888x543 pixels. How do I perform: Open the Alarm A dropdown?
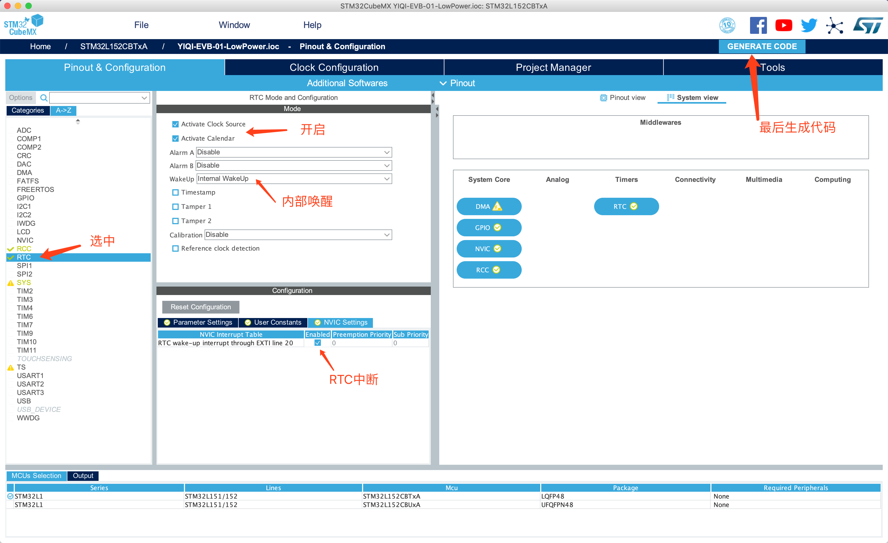[294, 152]
